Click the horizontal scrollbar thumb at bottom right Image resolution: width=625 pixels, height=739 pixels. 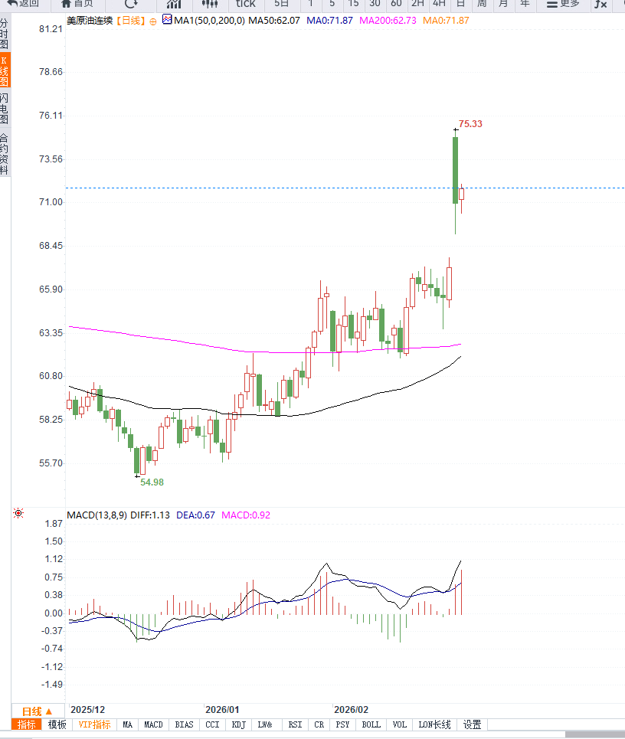(x=595, y=734)
